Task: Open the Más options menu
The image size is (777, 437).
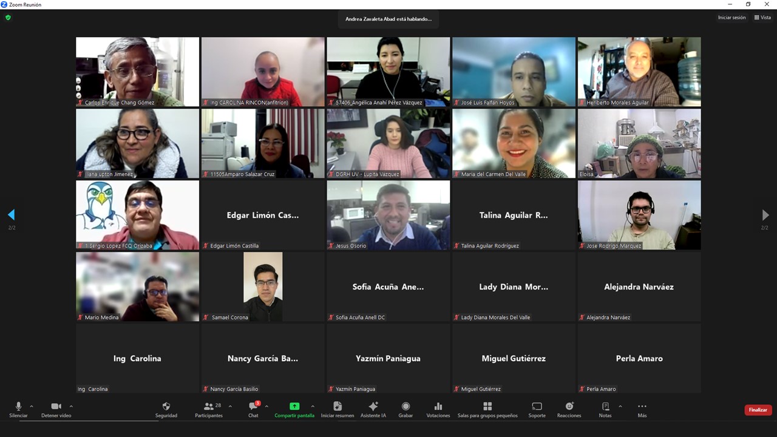Action: tap(642, 407)
